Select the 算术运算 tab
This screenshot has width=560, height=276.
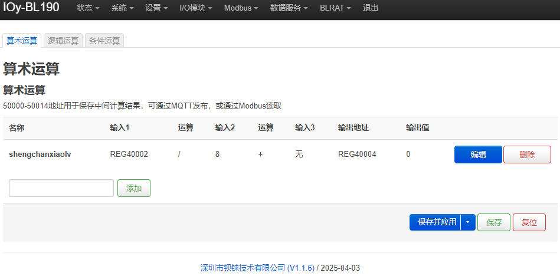coord(22,41)
